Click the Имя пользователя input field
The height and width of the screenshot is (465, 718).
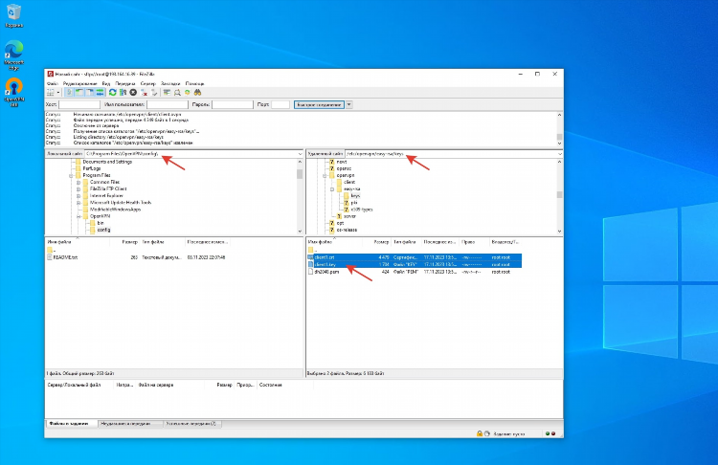coord(168,105)
